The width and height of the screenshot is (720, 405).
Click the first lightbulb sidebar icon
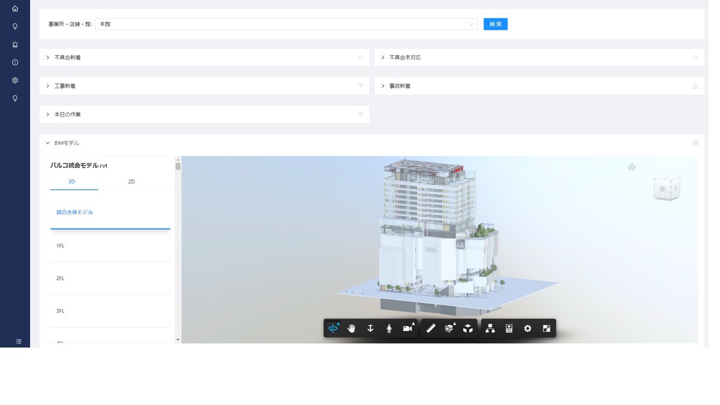tap(15, 26)
